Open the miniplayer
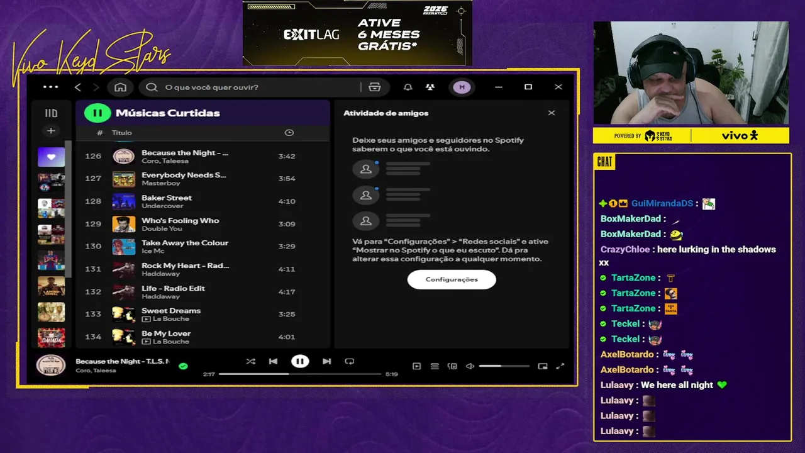 (543, 366)
